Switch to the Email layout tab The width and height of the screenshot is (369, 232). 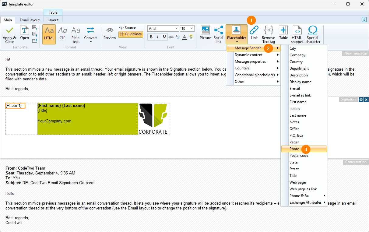coord(30,20)
